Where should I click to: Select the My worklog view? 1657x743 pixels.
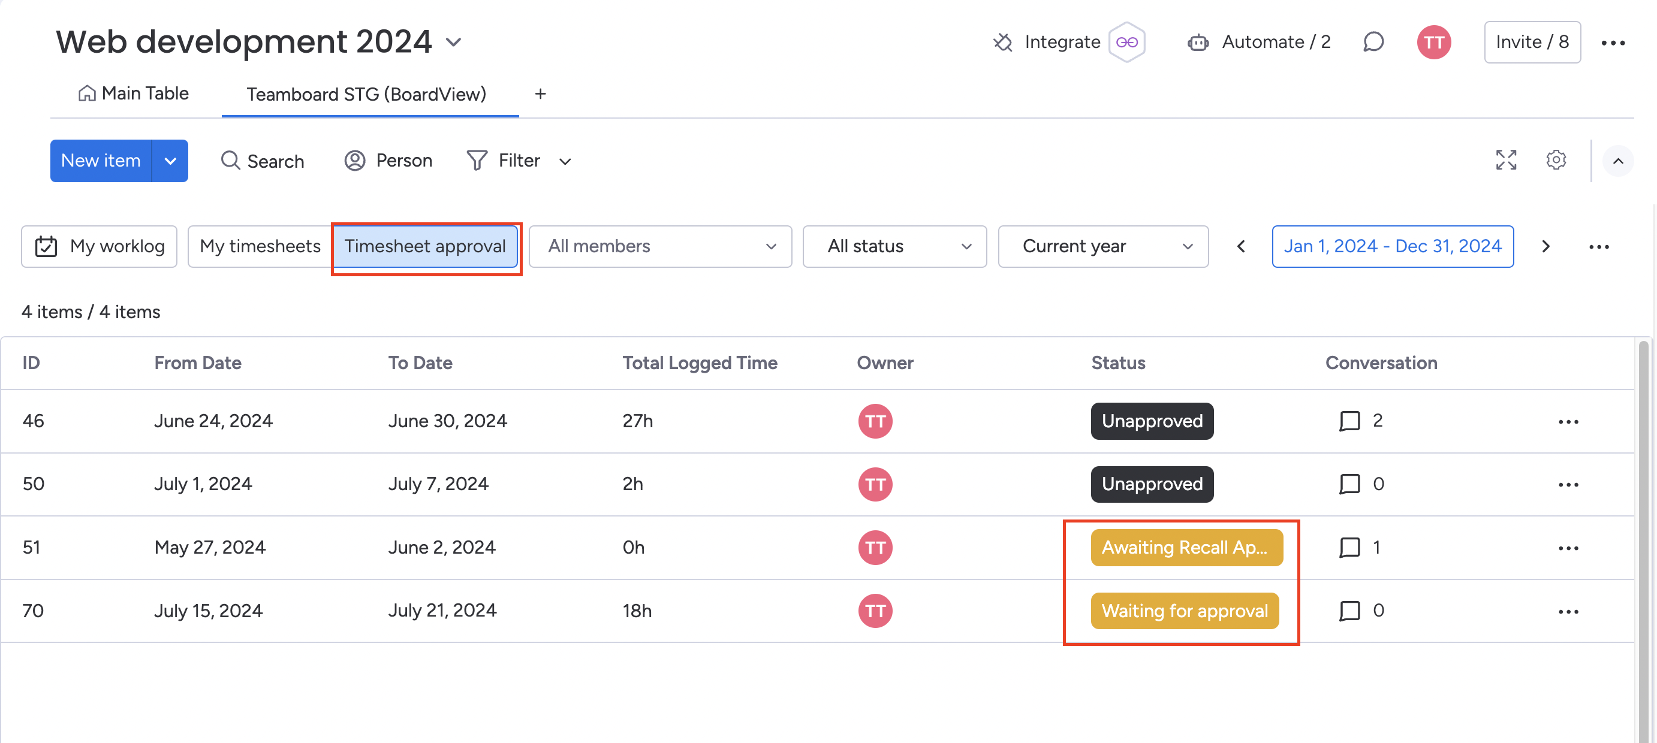pyautogui.click(x=100, y=245)
